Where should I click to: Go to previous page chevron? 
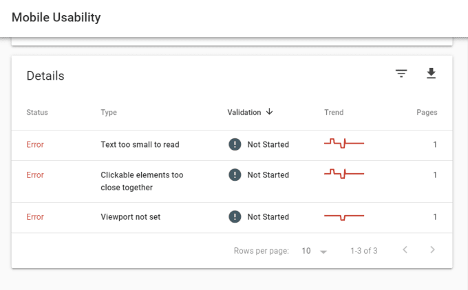pos(405,250)
